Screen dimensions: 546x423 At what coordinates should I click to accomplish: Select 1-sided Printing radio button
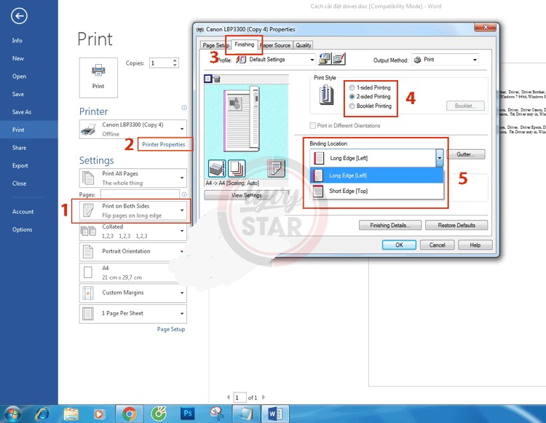352,88
